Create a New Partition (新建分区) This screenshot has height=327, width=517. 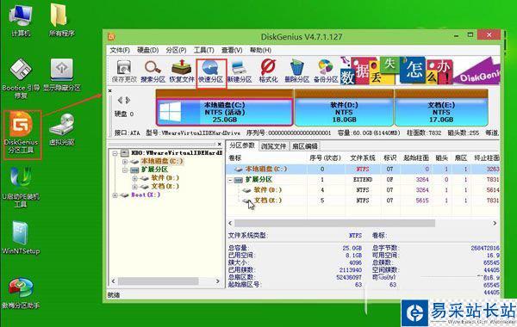click(240, 71)
